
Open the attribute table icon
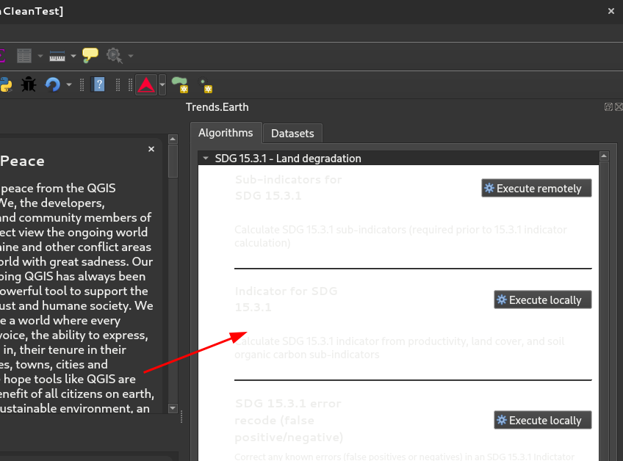[24, 56]
